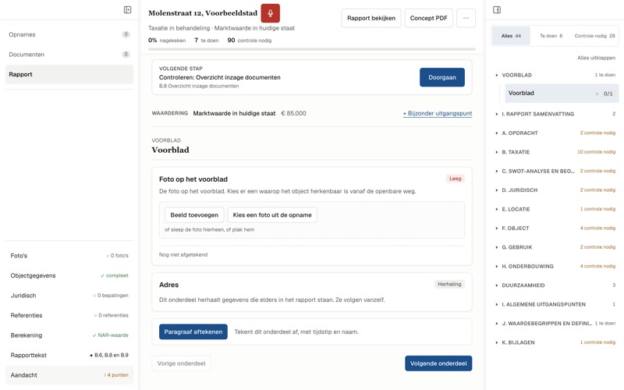Open Rapport bekijken
This screenshot has height=390, width=624.
click(371, 18)
